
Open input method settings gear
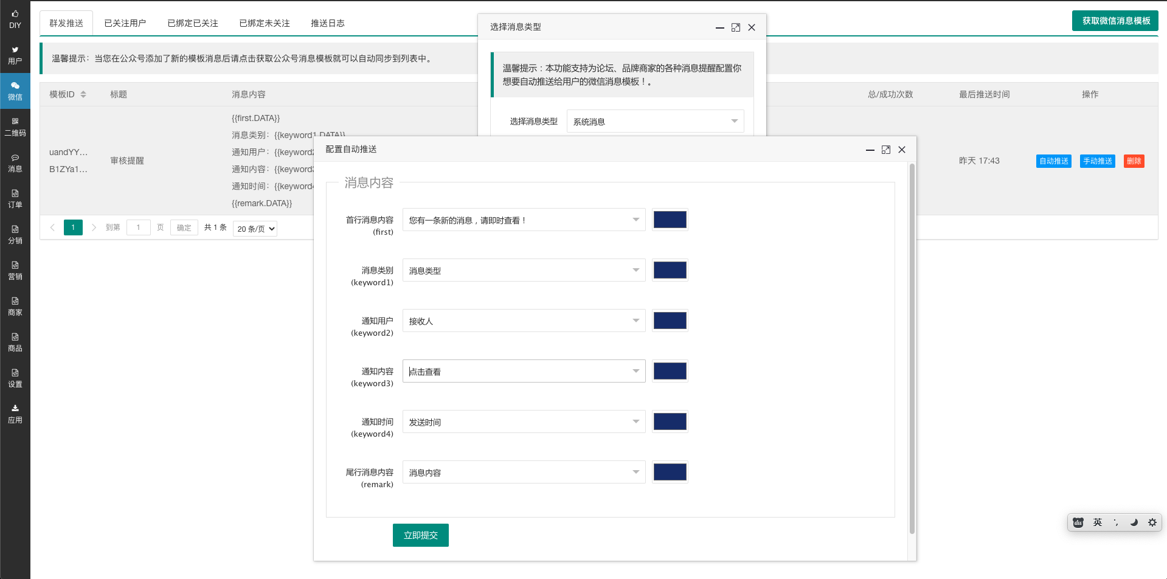[1152, 522]
